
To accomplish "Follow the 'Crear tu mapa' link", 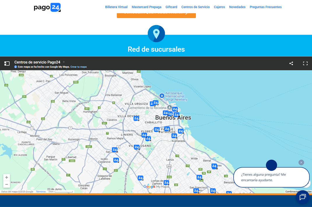I will click(78, 67).
